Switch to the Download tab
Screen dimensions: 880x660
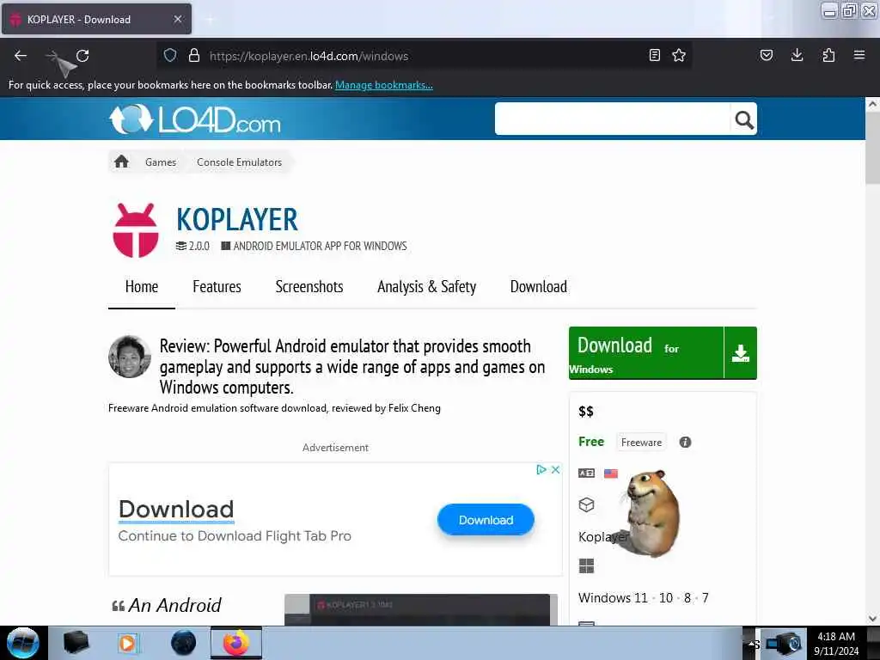coord(538,287)
